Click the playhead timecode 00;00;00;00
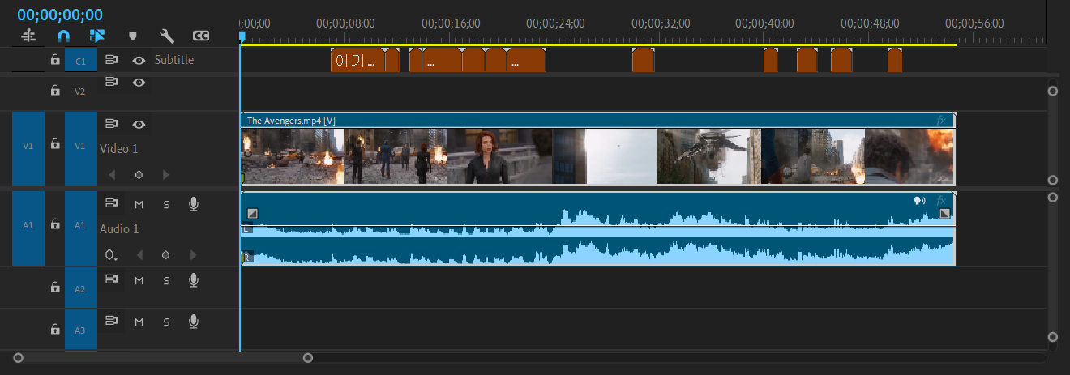Image resolution: width=1070 pixels, height=375 pixels. [60, 15]
